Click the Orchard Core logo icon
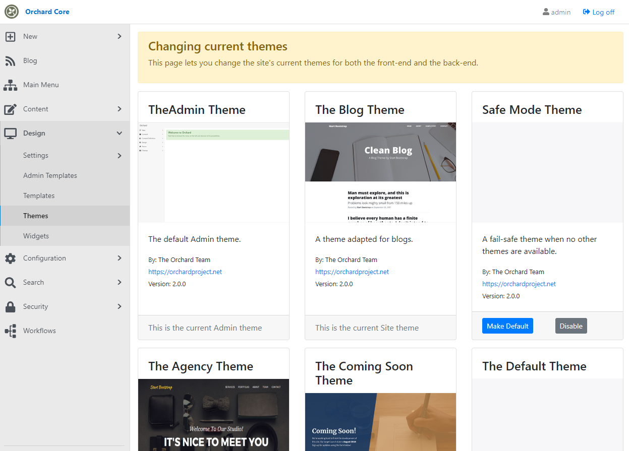 12,12
